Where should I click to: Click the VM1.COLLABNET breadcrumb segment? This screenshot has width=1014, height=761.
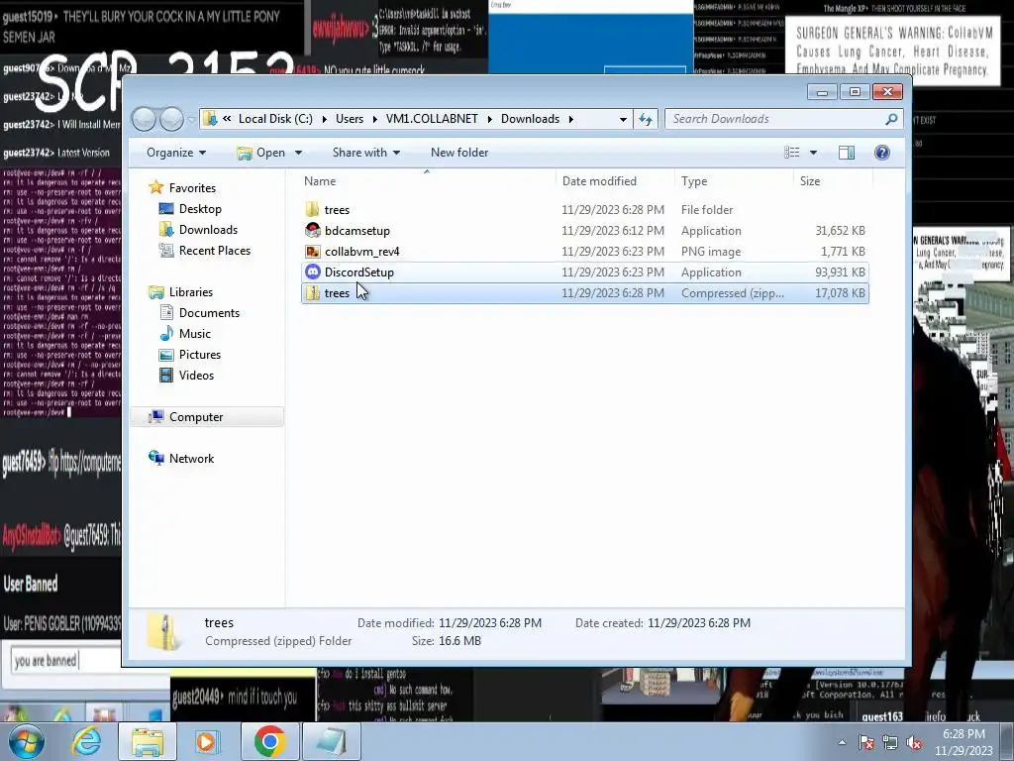point(432,119)
